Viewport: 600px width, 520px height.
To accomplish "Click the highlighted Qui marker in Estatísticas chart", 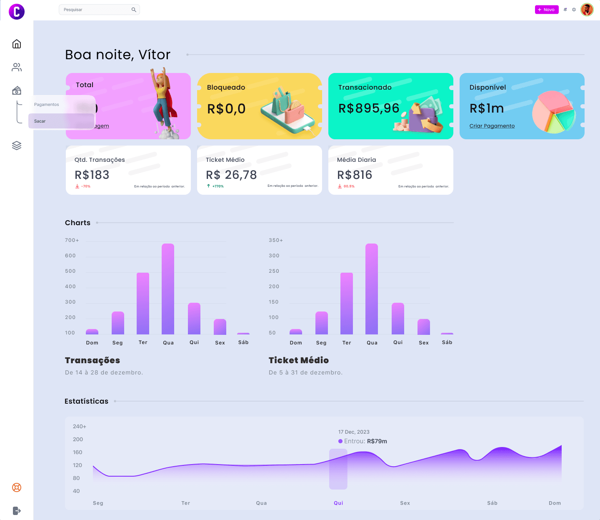I will 338,469.
